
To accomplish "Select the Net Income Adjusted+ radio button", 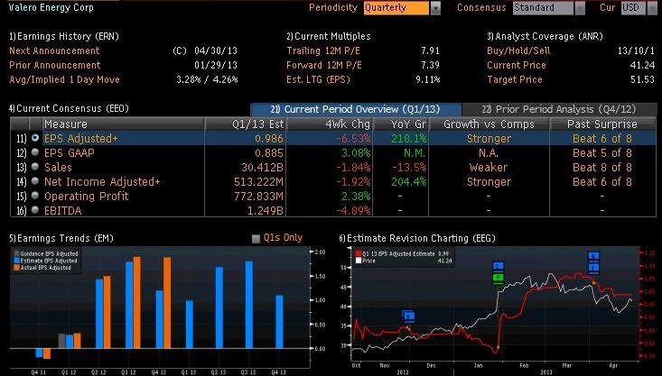I will point(35,181).
